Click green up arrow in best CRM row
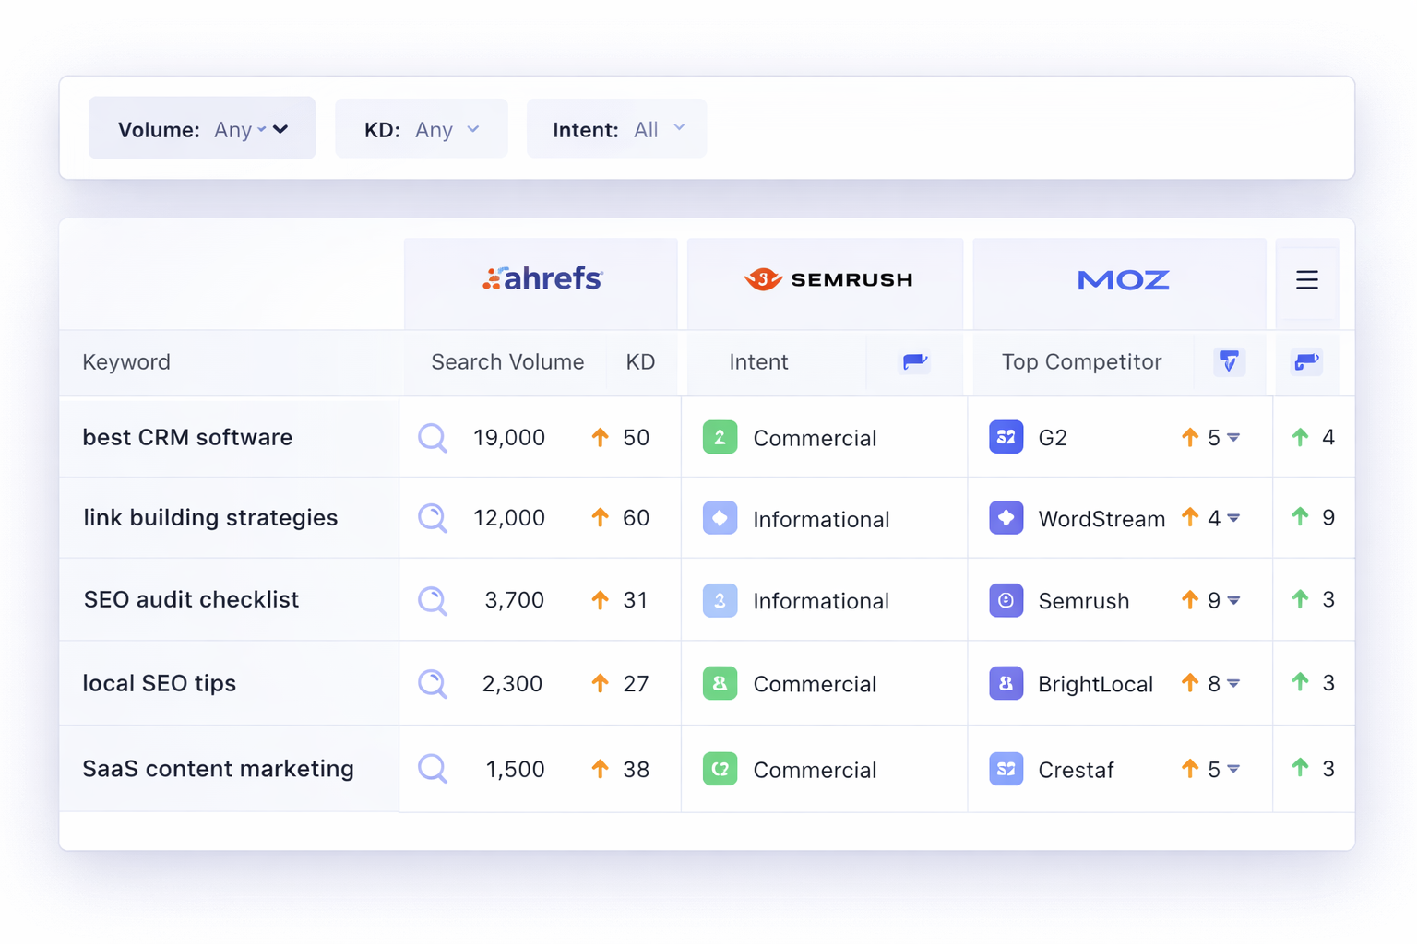This screenshot has height=944, width=1417. click(1301, 437)
